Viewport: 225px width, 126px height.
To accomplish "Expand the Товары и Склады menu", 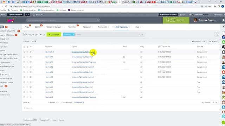I will pyautogui.click(x=54, y=27).
